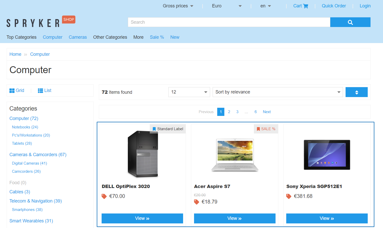
Task: Select the Smart Wearables (31) category
Action: (x=31, y=221)
